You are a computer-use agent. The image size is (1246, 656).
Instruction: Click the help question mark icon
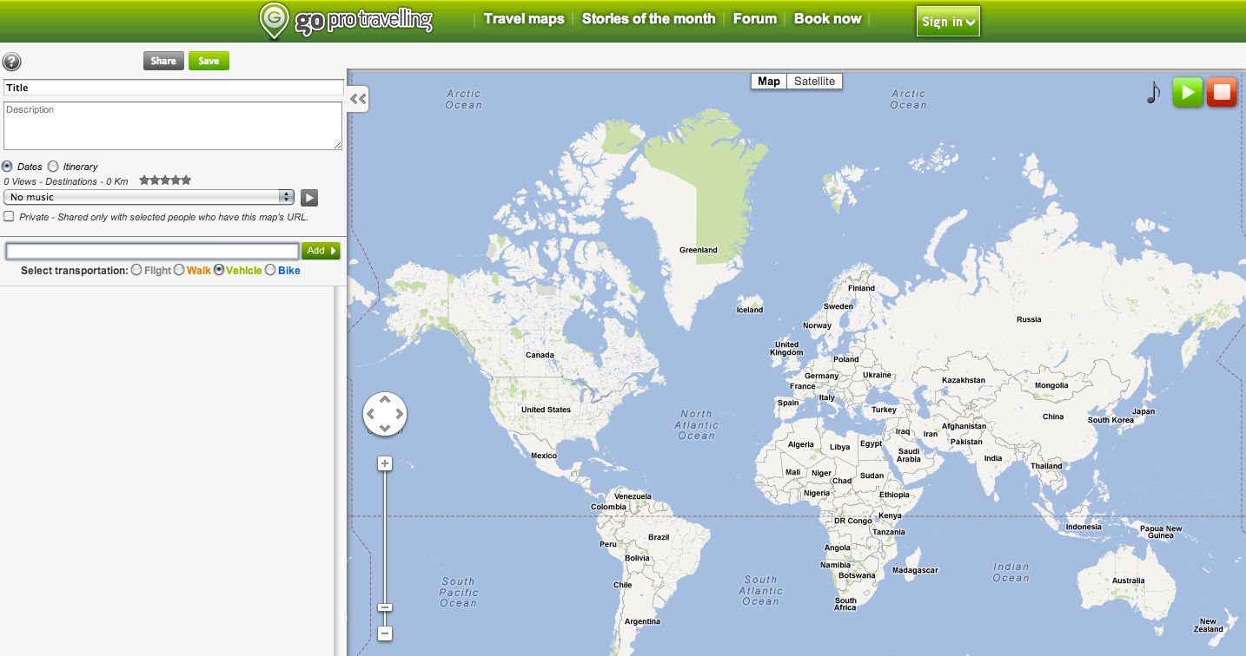point(12,62)
